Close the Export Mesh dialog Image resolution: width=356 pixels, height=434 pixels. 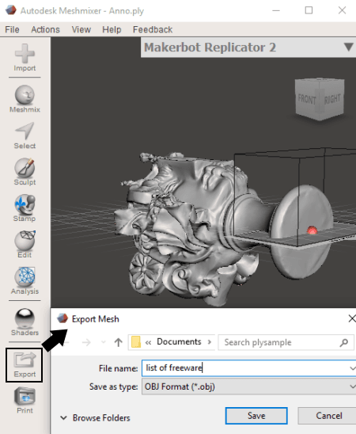[352, 318]
